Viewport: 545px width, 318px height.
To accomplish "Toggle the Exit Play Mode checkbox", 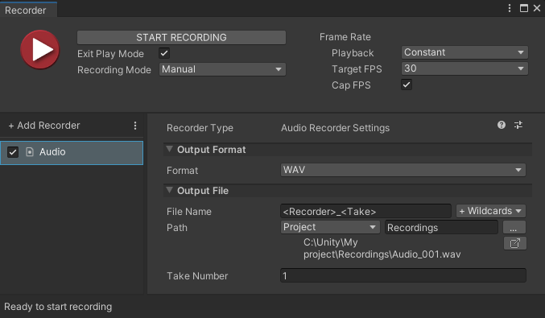I will pyautogui.click(x=164, y=53).
